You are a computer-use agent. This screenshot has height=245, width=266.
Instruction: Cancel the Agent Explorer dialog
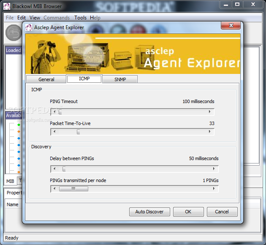tap(222, 212)
